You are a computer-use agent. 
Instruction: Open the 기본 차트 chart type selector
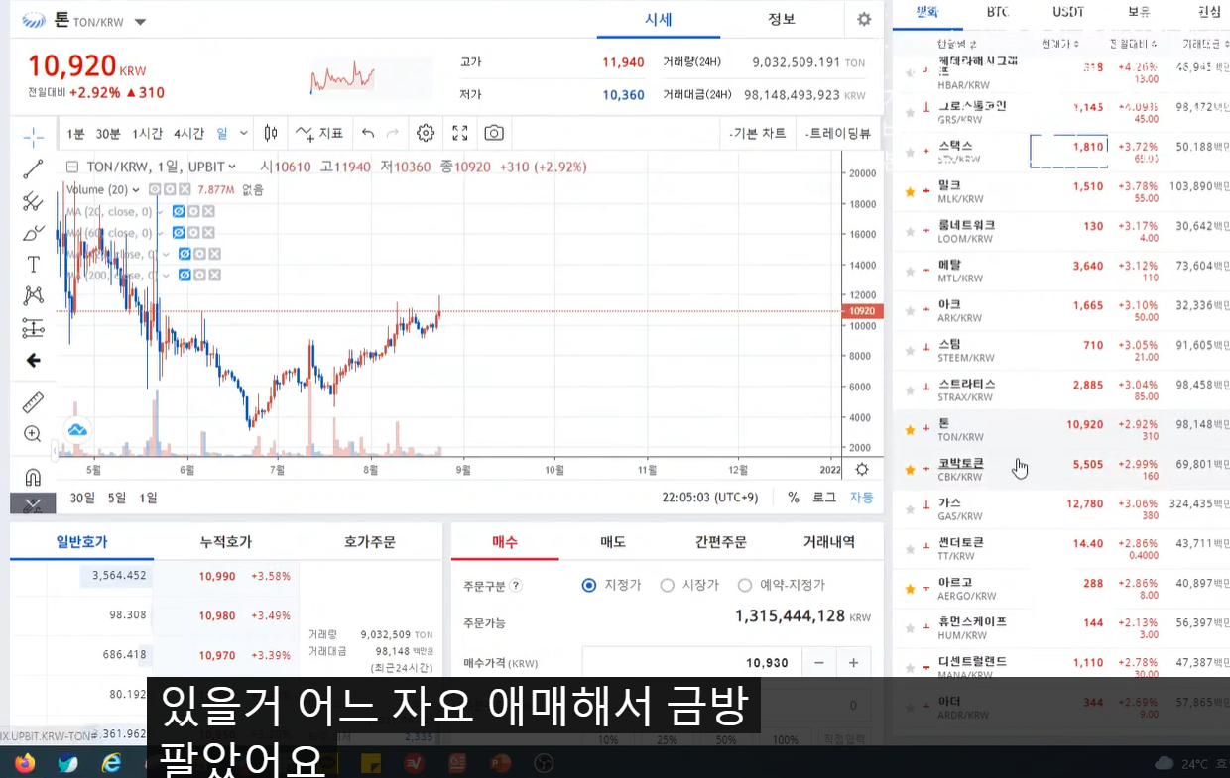[757, 134]
